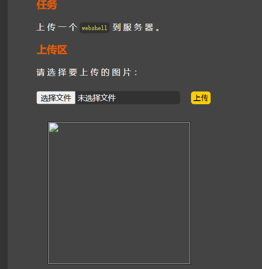
Task: Click bottom area inside the preview box
Action: point(119,254)
